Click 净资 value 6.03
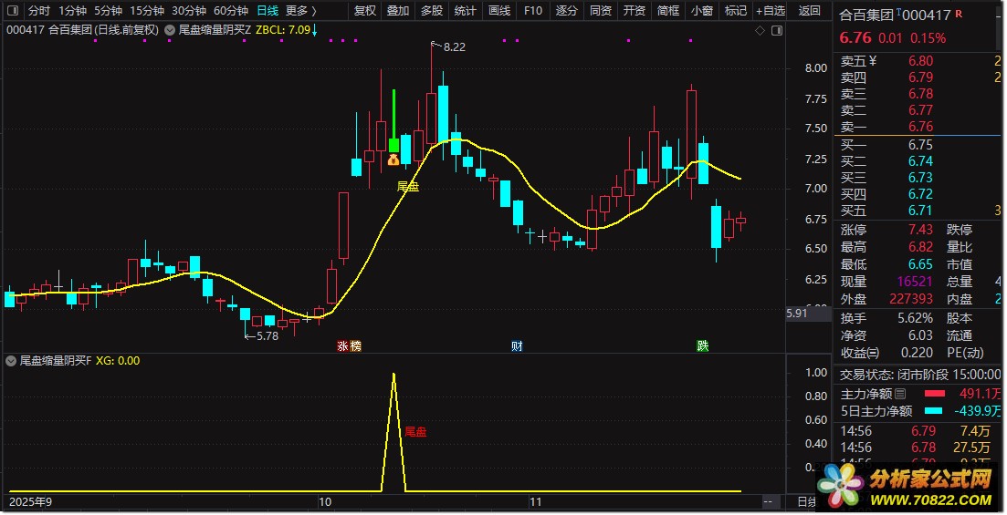This screenshot has width=1007, height=515. point(920,335)
